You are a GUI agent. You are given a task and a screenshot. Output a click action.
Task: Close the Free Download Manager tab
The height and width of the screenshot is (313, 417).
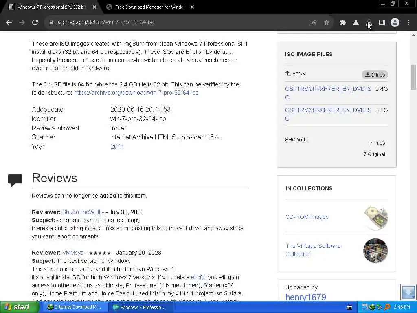click(x=192, y=7)
